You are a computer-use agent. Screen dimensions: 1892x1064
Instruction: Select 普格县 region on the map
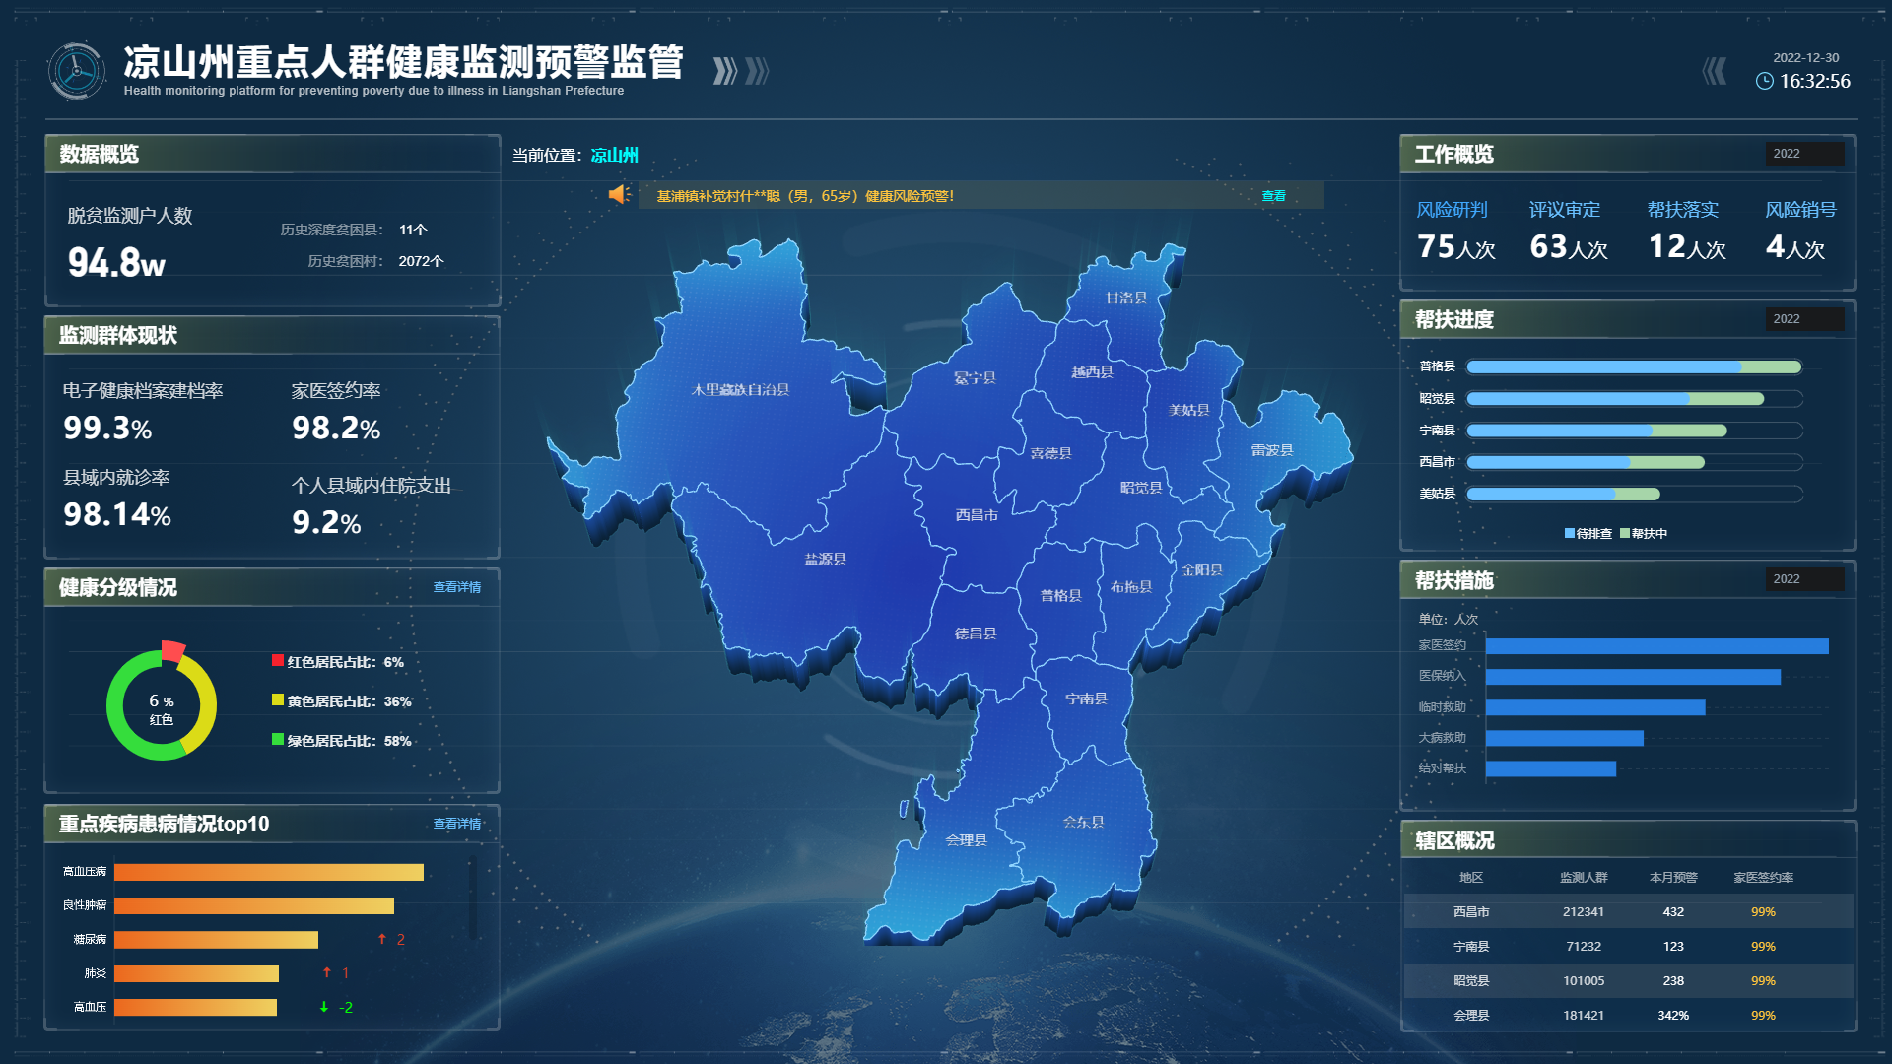coord(1060,596)
